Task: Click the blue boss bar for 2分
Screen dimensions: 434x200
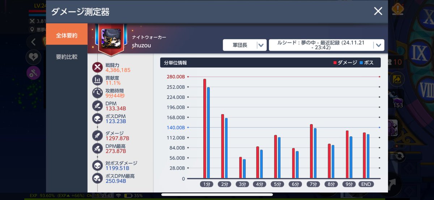Action: 226,148
